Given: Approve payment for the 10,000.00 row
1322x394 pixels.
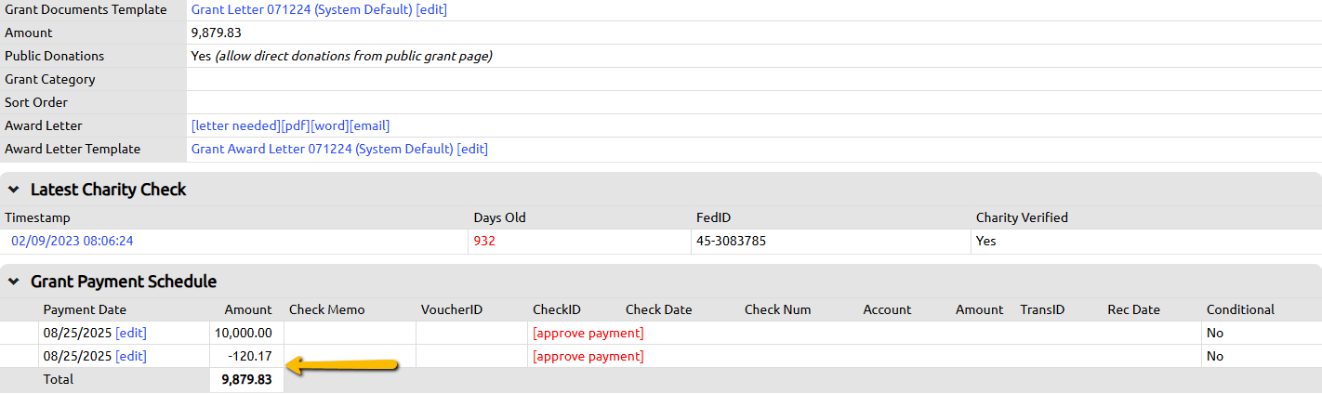Looking at the screenshot, I should [588, 333].
